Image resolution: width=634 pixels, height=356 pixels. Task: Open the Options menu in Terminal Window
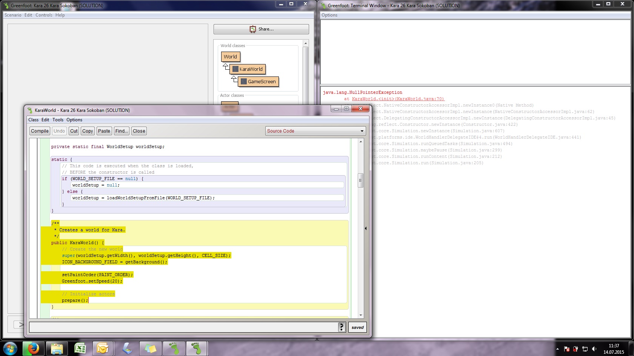pyautogui.click(x=329, y=15)
